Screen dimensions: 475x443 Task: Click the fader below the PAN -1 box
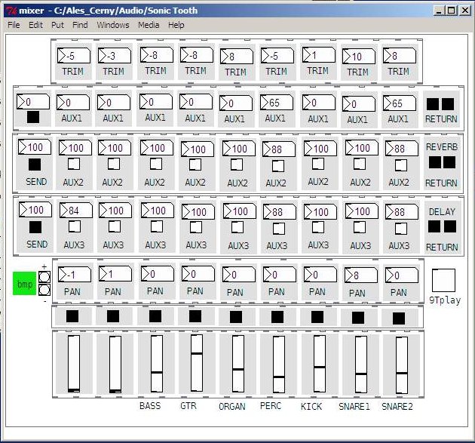click(74, 364)
